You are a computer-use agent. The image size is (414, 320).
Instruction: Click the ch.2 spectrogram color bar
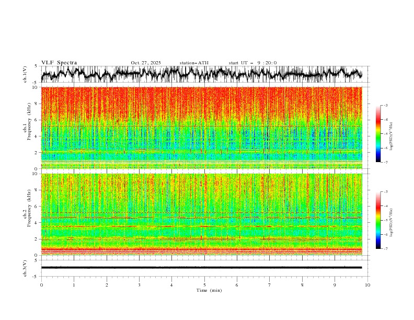pos(378,220)
